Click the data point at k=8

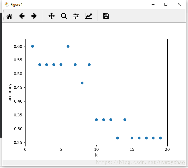point(82,83)
